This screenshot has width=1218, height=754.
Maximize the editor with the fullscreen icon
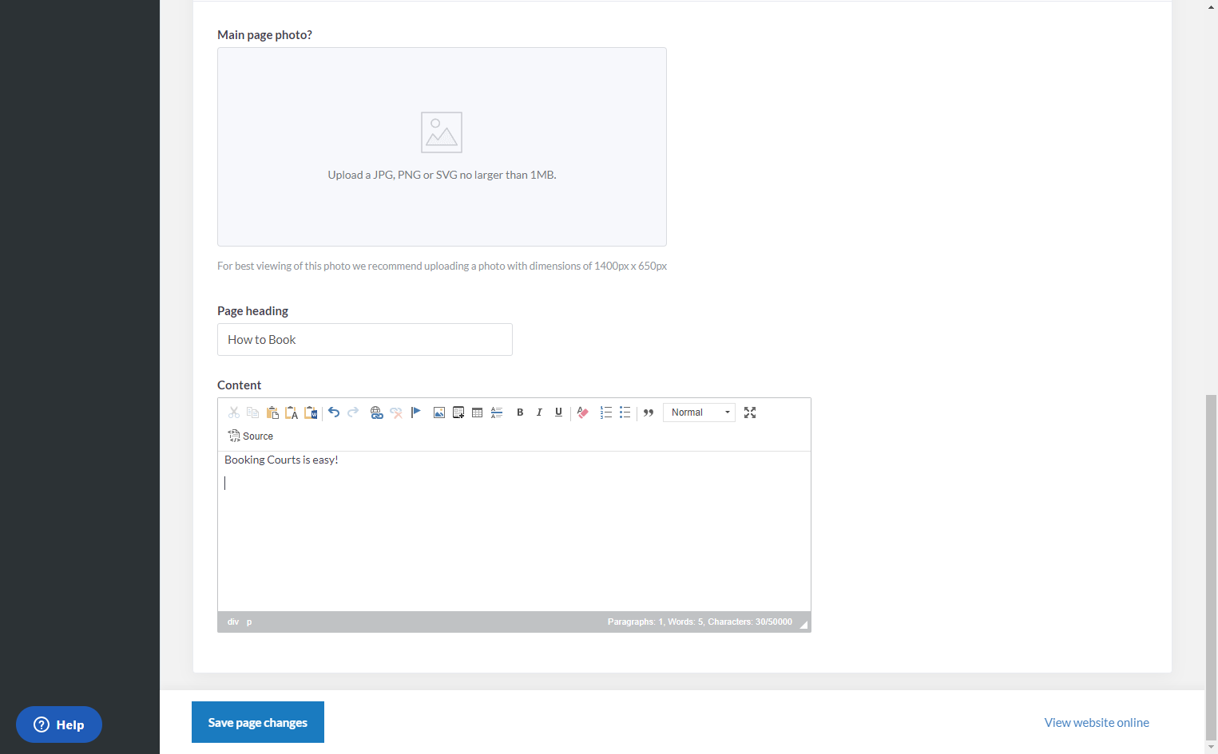click(x=750, y=413)
